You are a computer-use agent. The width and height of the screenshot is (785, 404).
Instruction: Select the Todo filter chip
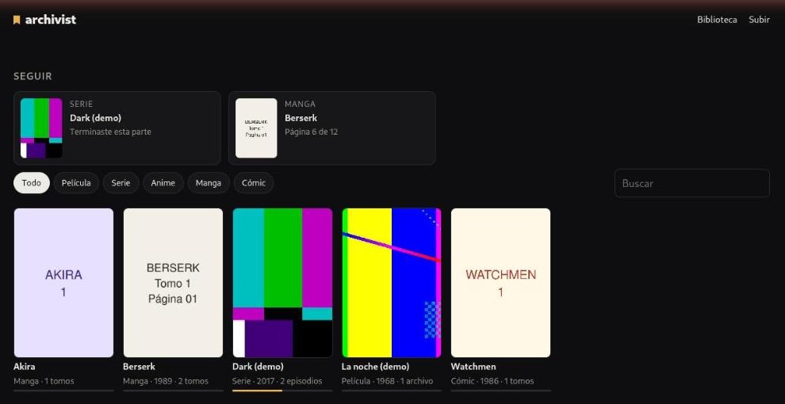coord(32,183)
